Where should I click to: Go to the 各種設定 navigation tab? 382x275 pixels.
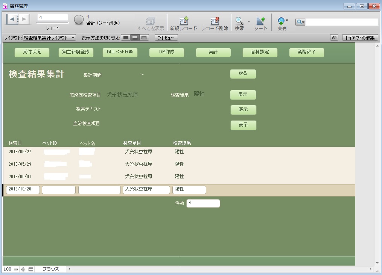point(260,52)
